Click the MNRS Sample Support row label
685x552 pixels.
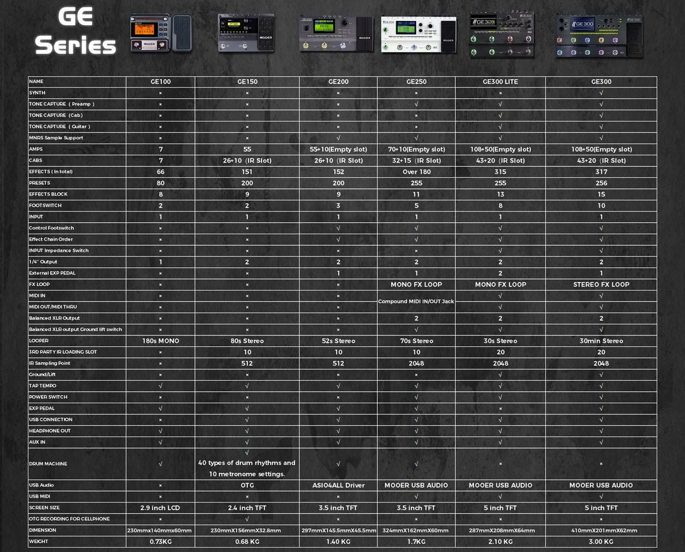coord(56,138)
